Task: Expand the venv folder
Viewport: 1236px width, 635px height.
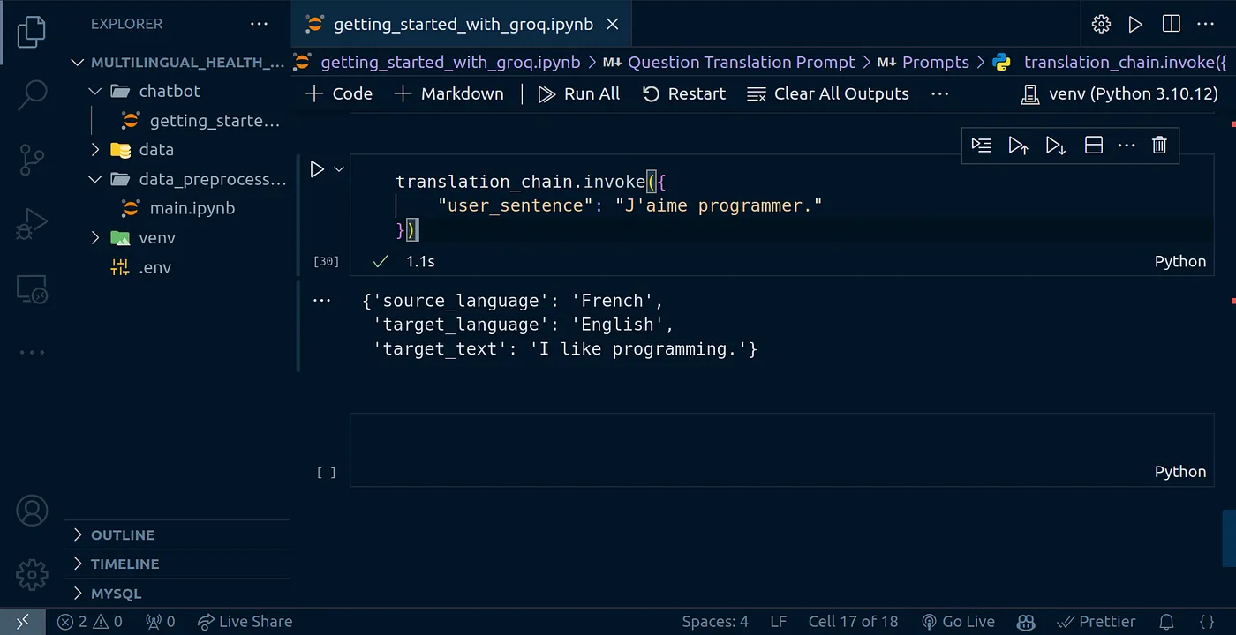Action: 156,238
